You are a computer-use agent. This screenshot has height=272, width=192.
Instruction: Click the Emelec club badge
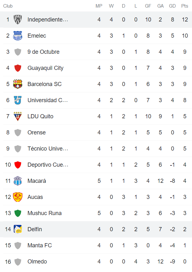coord(18,35)
